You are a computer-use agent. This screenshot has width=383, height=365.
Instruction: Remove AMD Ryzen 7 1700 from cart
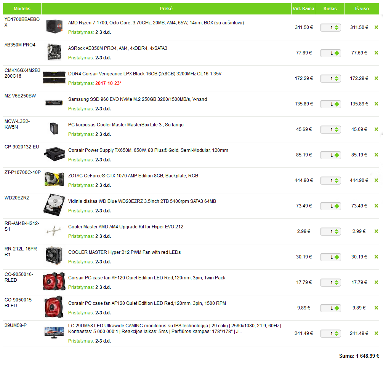[376, 27]
